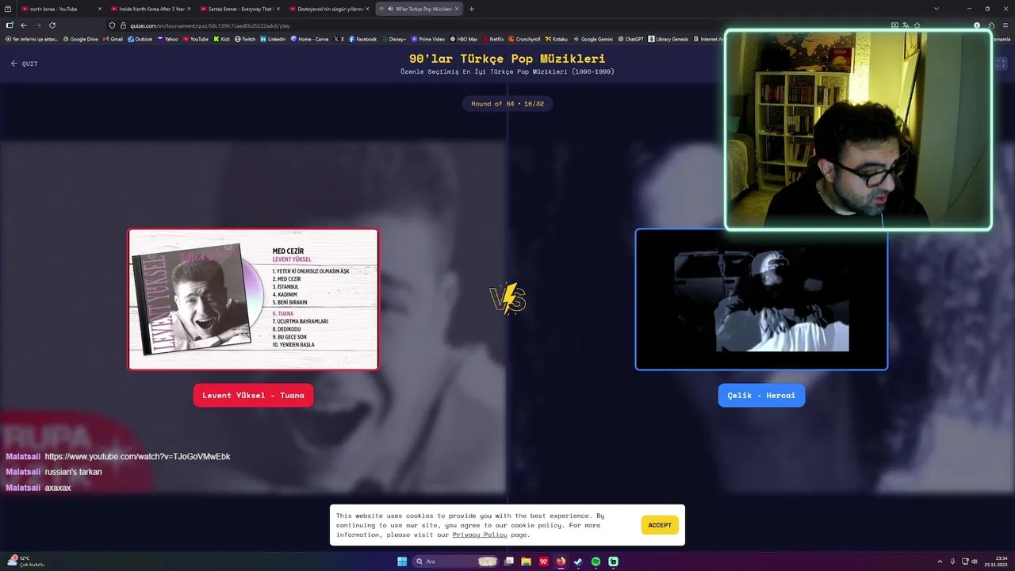Open the Privacy Policy link
The image size is (1015, 571).
pos(480,535)
